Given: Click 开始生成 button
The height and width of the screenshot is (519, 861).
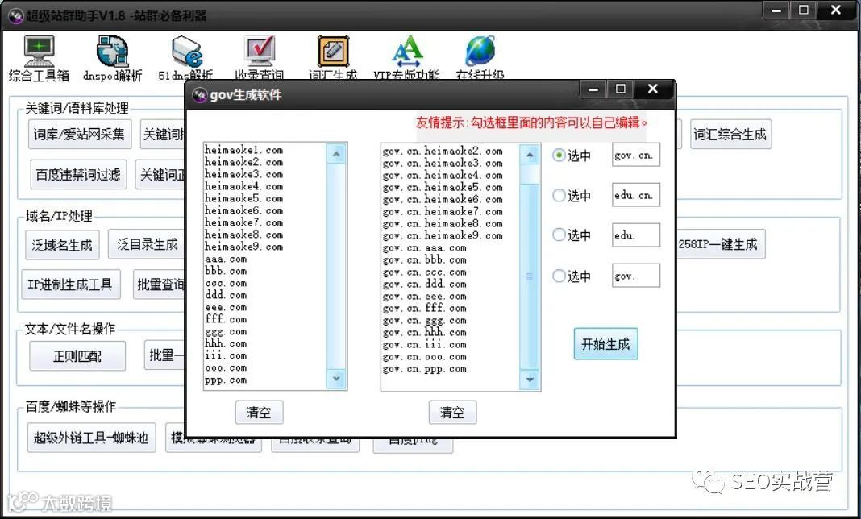Looking at the screenshot, I should point(605,344).
